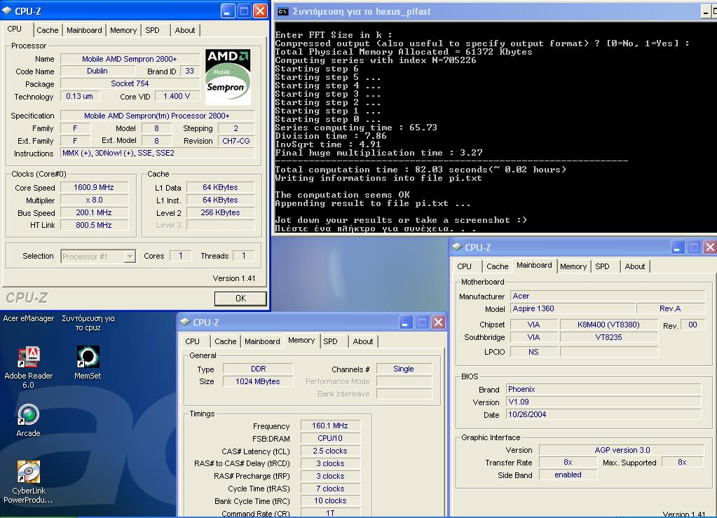Click Instructions field MMX, 3DNow!, SSE

[x=157, y=154]
